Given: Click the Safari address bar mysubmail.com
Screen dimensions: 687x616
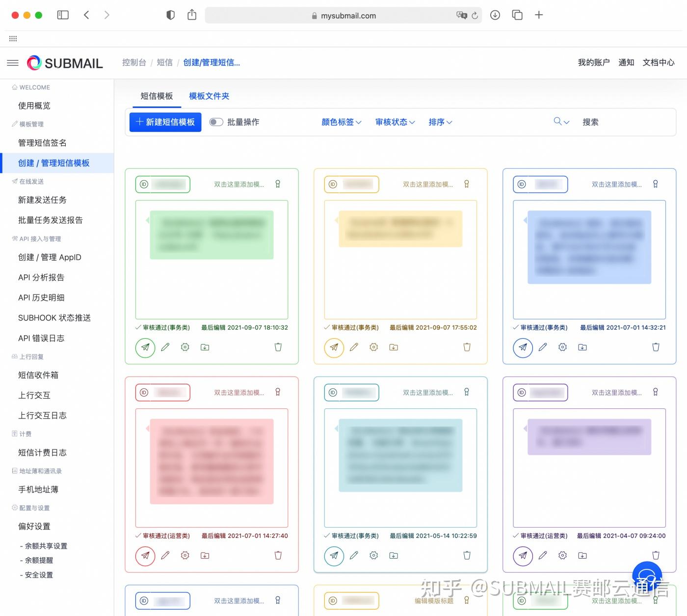Looking at the screenshot, I should coord(343,15).
